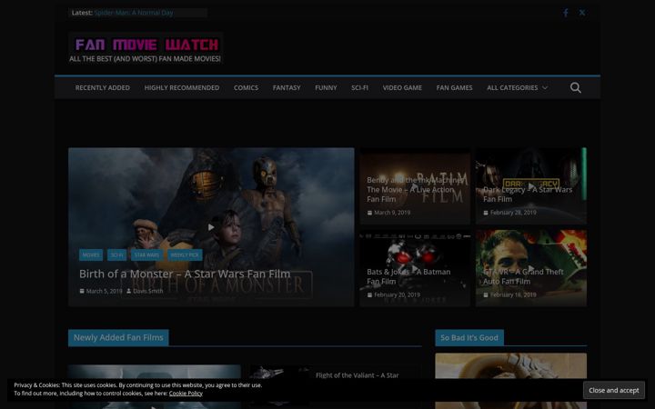
Task: Click play icon on Dark Legacy thumbnail
Action: tap(531, 185)
